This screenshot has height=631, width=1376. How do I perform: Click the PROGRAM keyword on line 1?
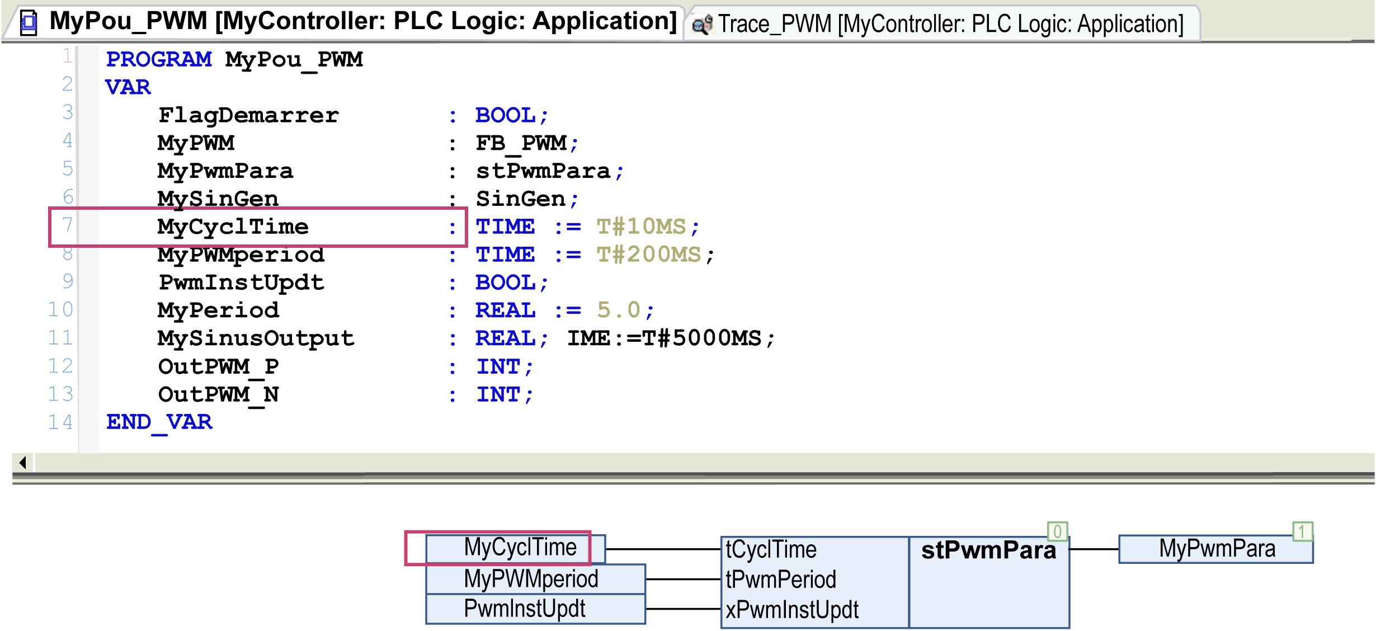coord(159,59)
